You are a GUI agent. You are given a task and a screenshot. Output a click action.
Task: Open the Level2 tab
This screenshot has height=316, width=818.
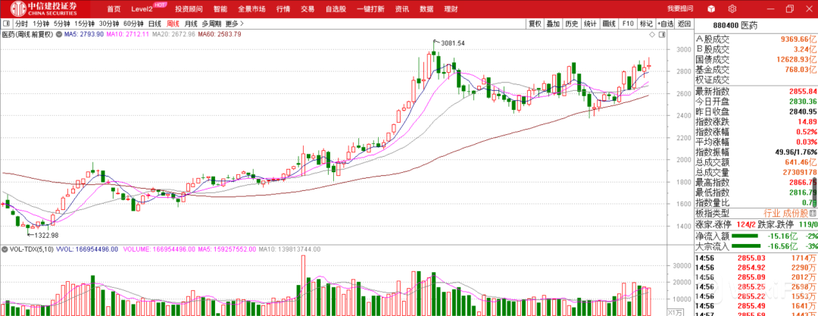(142, 8)
